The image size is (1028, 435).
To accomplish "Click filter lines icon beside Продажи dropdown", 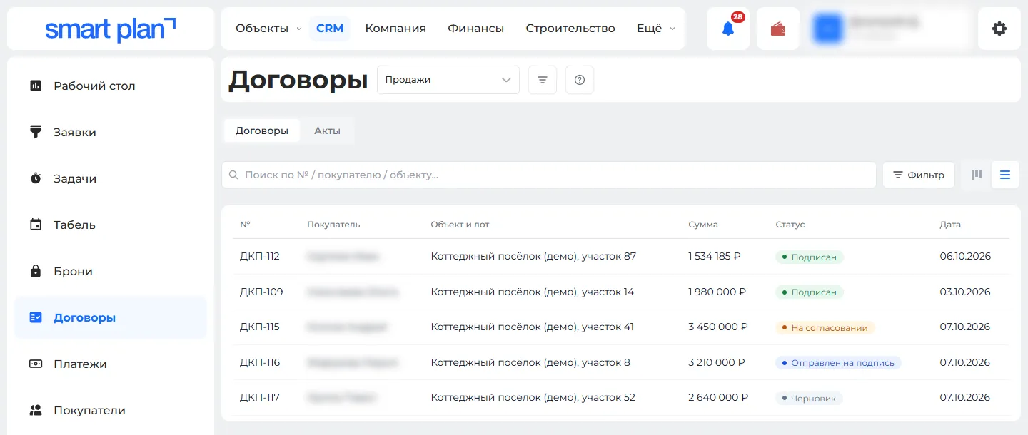I will click(x=543, y=80).
